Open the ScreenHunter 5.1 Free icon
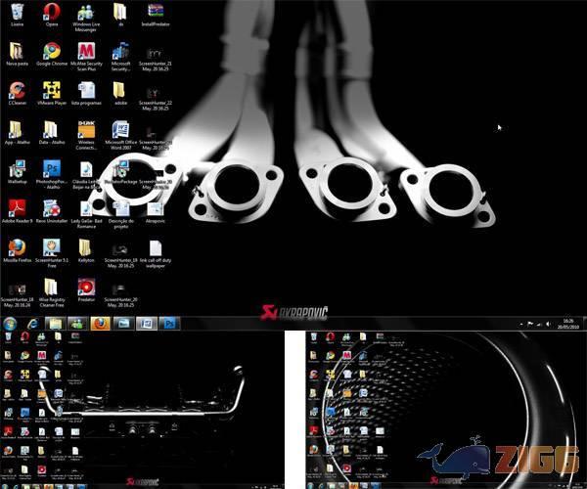Screen dimensions: 587x489 point(51,246)
